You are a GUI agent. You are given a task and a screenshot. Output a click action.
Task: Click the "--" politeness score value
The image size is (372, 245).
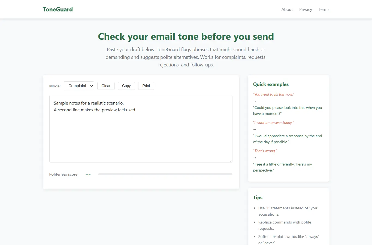[88, 174]
